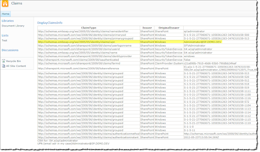Click the groupsid value ending in -1104
Screen dimensions: 260x152
click(x=217, y=105)
